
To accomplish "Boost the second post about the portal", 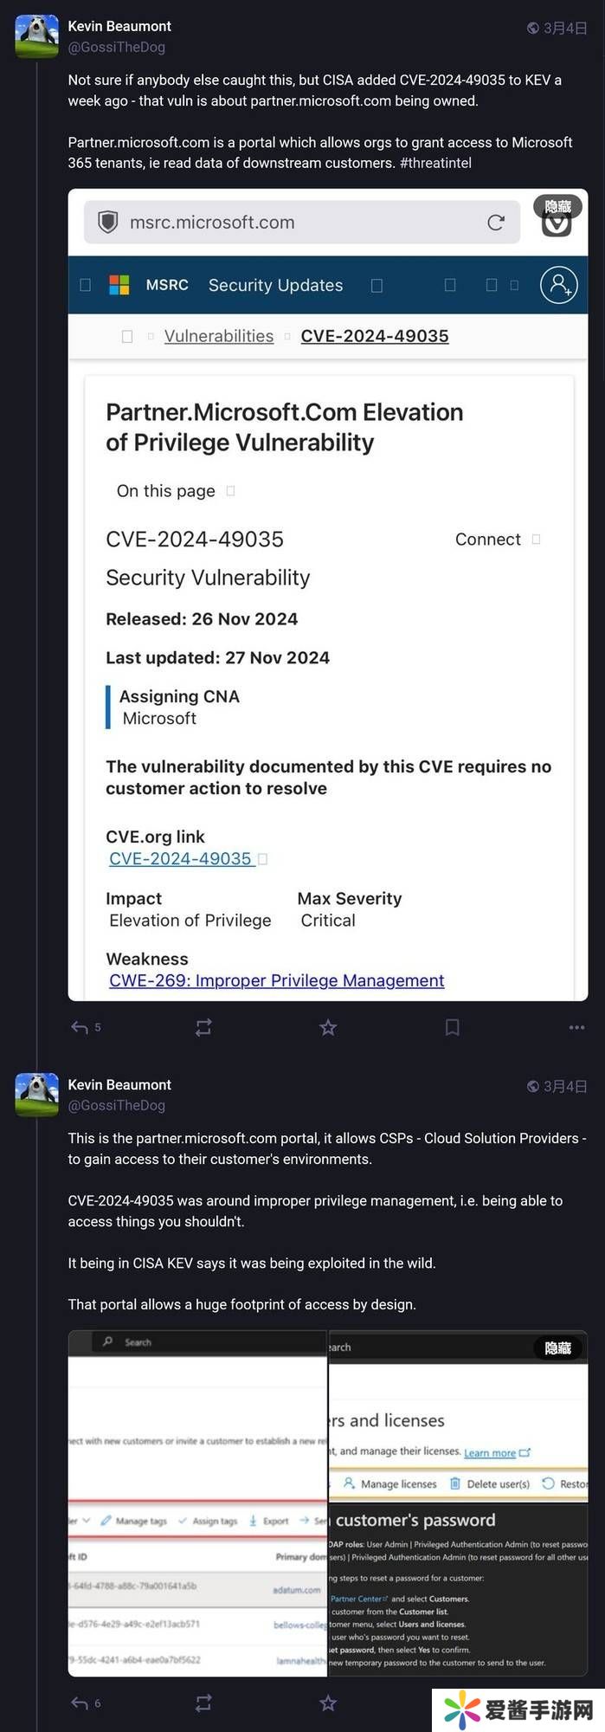I will tap(203, 1703).
